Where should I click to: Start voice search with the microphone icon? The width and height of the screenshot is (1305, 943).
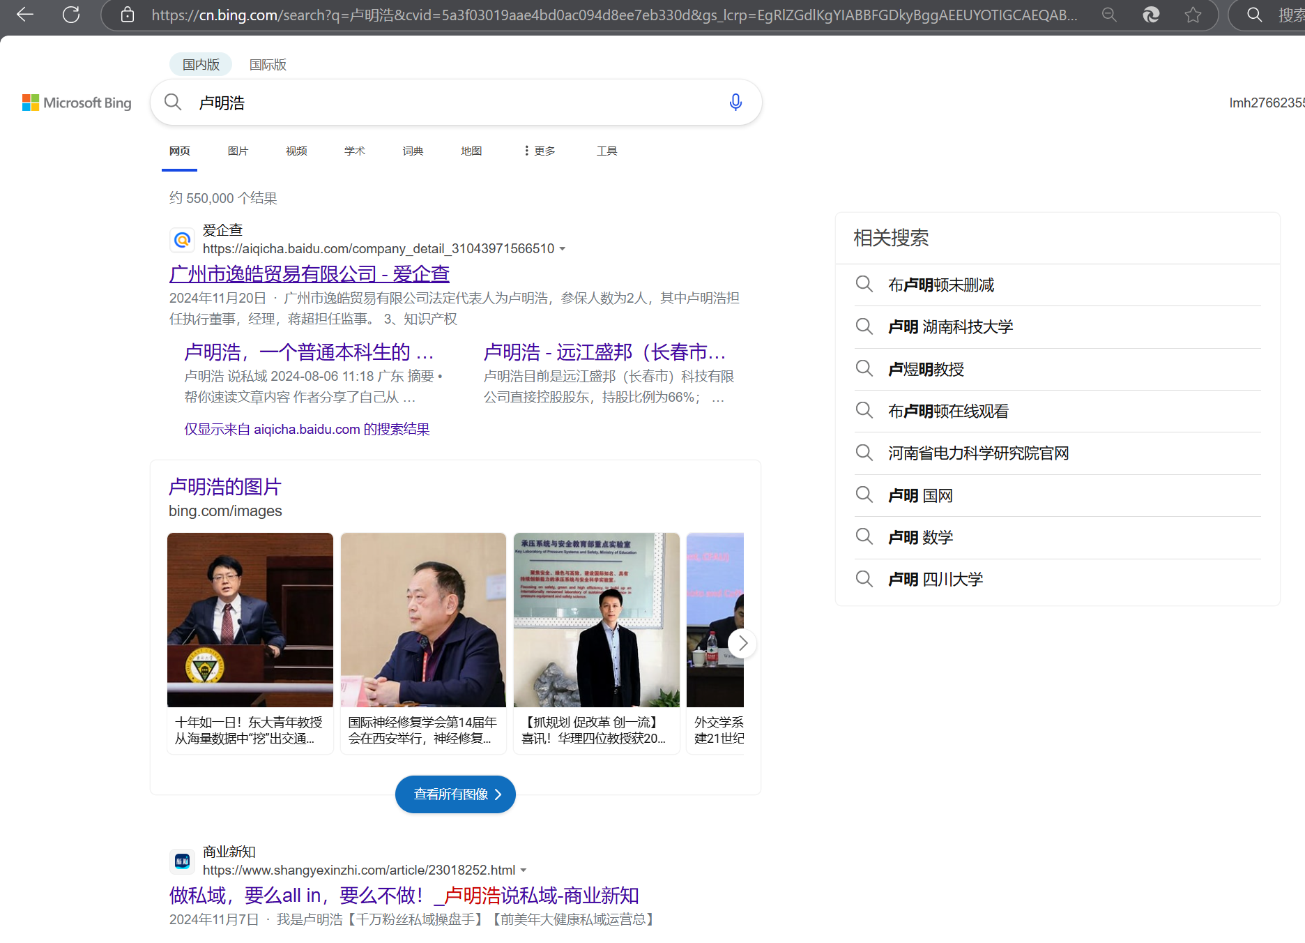pos(735,102)
